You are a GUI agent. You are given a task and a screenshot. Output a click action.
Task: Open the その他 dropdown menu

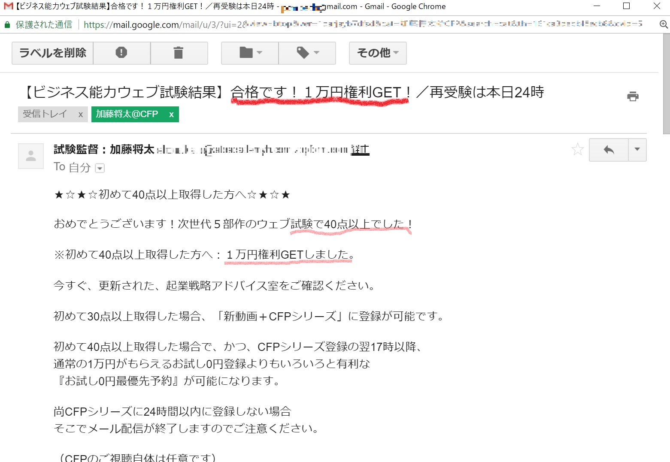[x=377, y=53]
